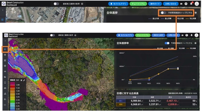Click yellow data point at 08/01 on chart
Image resolution: width=202 pixels, height=112 pixels.
(x=168, y=69)
